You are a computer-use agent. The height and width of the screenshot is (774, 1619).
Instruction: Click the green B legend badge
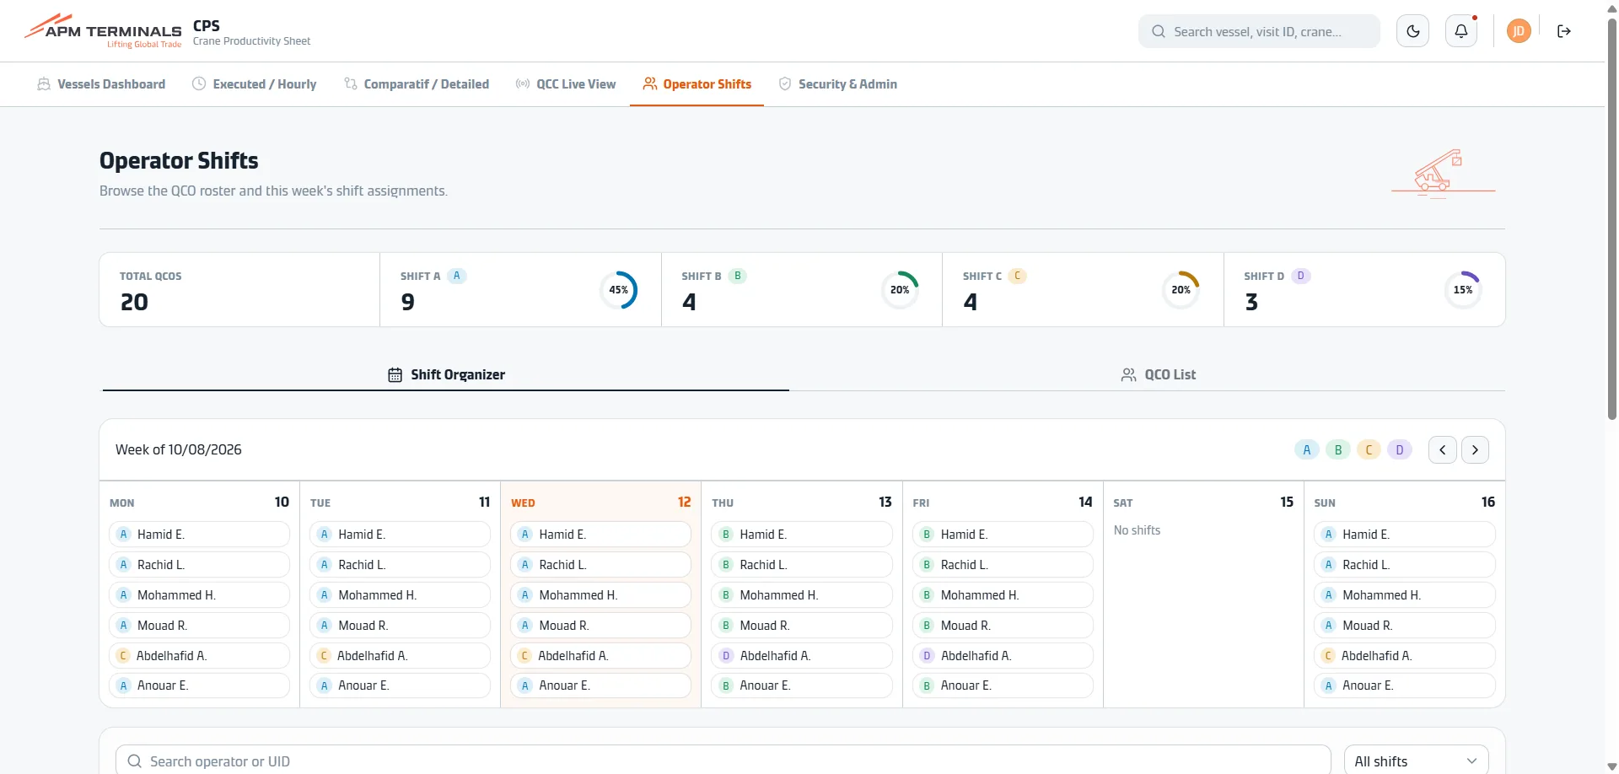(1338, 449)
